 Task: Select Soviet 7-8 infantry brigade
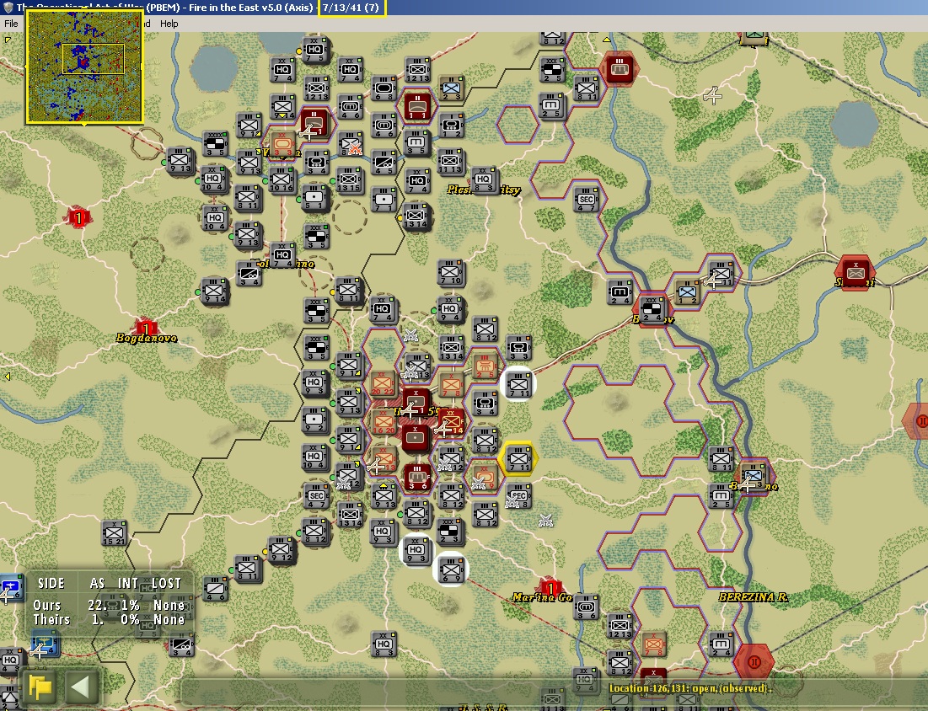coord(450,384)
